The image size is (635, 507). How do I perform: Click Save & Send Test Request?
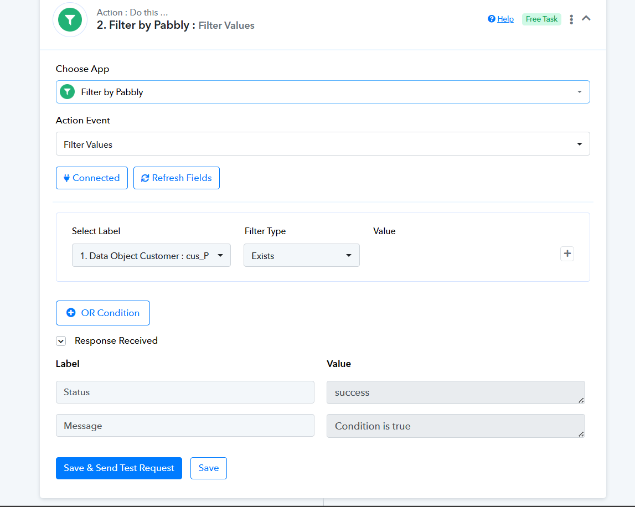tap(119, 468)
